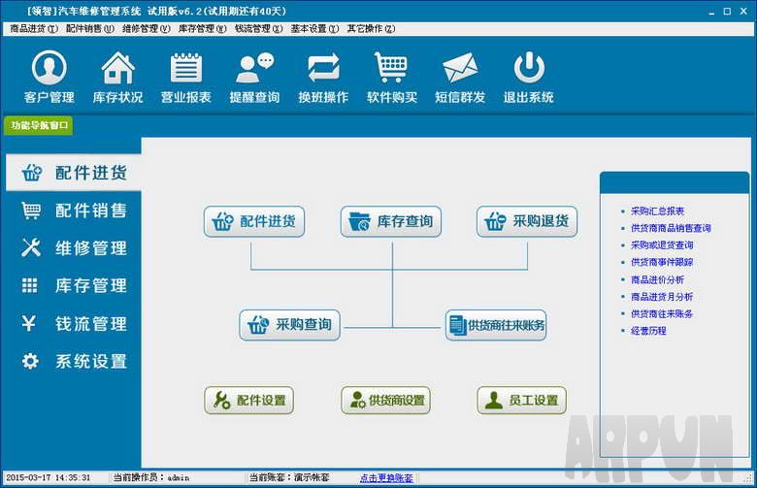Open 供货商往来账务 link in right panel
This screenshot has width=757, height=488.
[662, 313]
